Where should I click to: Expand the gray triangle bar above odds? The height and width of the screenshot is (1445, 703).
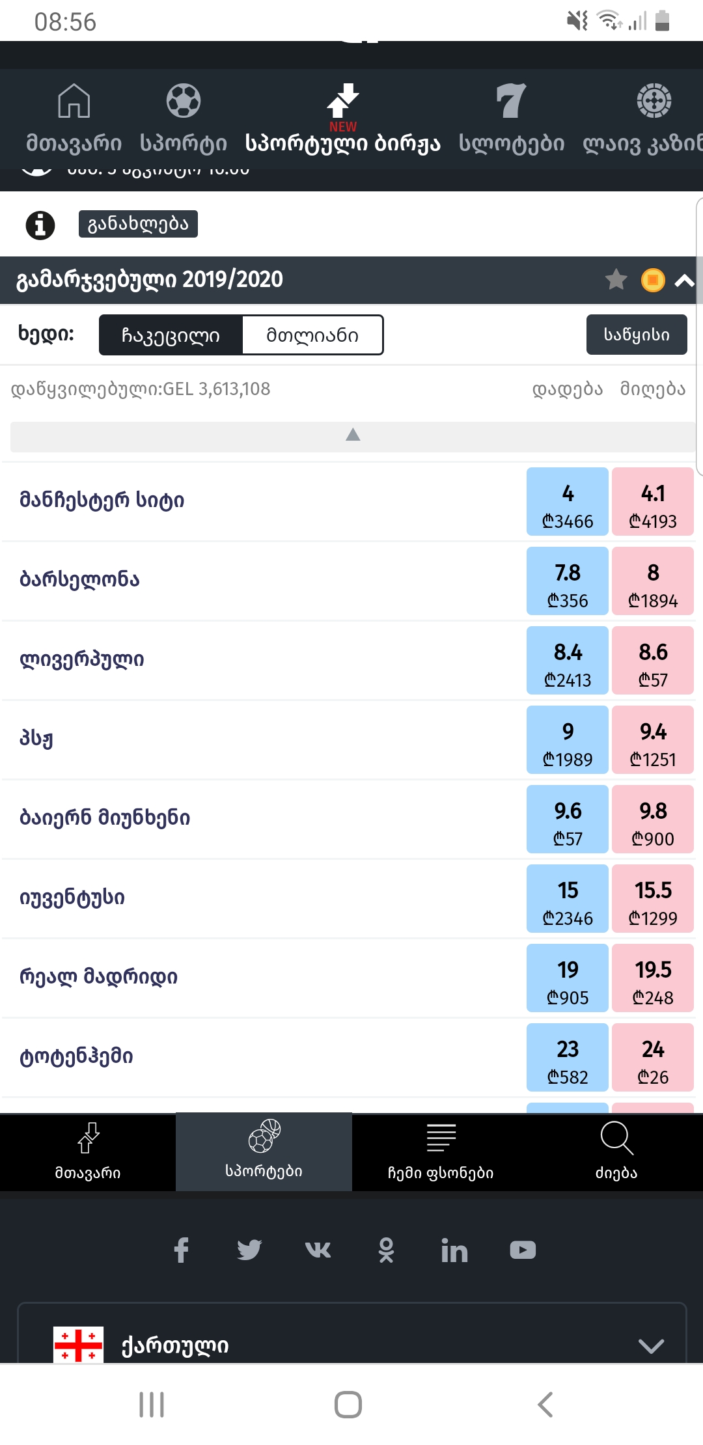pos(353,435)
